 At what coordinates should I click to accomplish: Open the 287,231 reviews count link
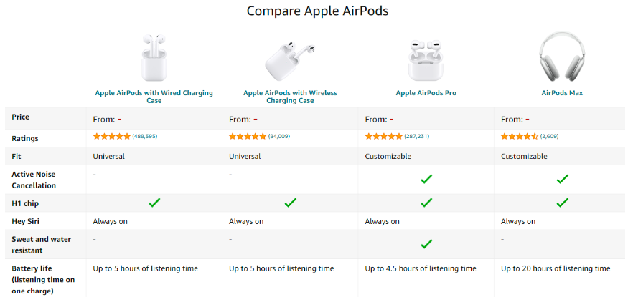[417, 136]
